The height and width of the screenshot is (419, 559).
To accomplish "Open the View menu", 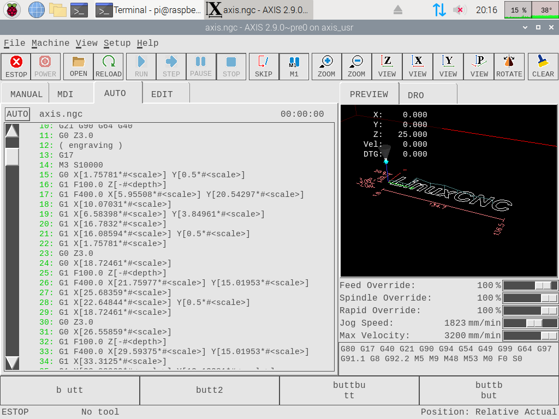I will click(87, 43).
